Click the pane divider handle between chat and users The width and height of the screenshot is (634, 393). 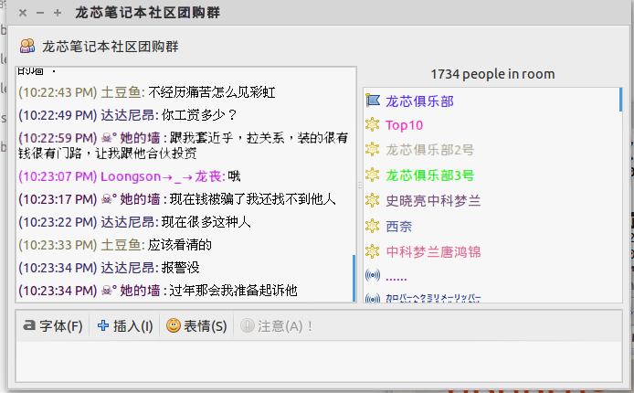(359, 186)
